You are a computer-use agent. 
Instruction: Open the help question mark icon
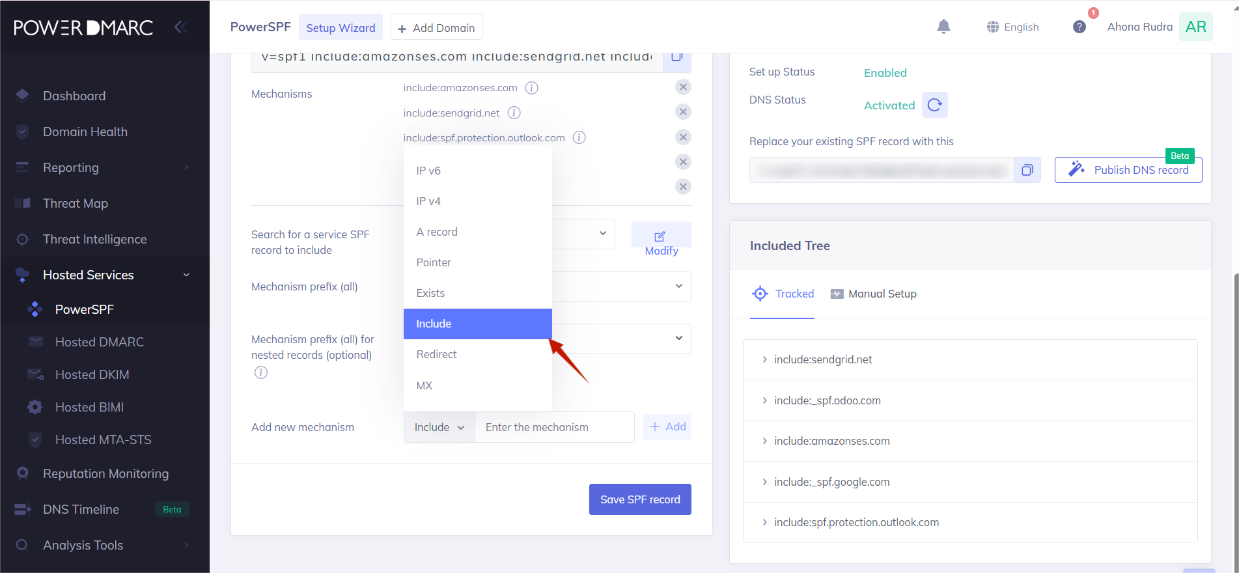1079,27
